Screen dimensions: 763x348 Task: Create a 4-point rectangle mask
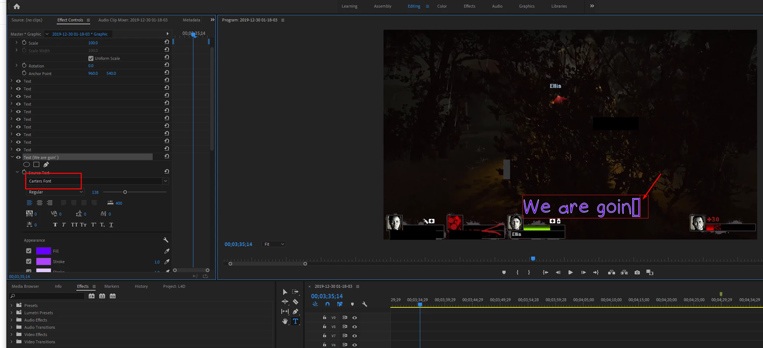click(x=36, y=165)
